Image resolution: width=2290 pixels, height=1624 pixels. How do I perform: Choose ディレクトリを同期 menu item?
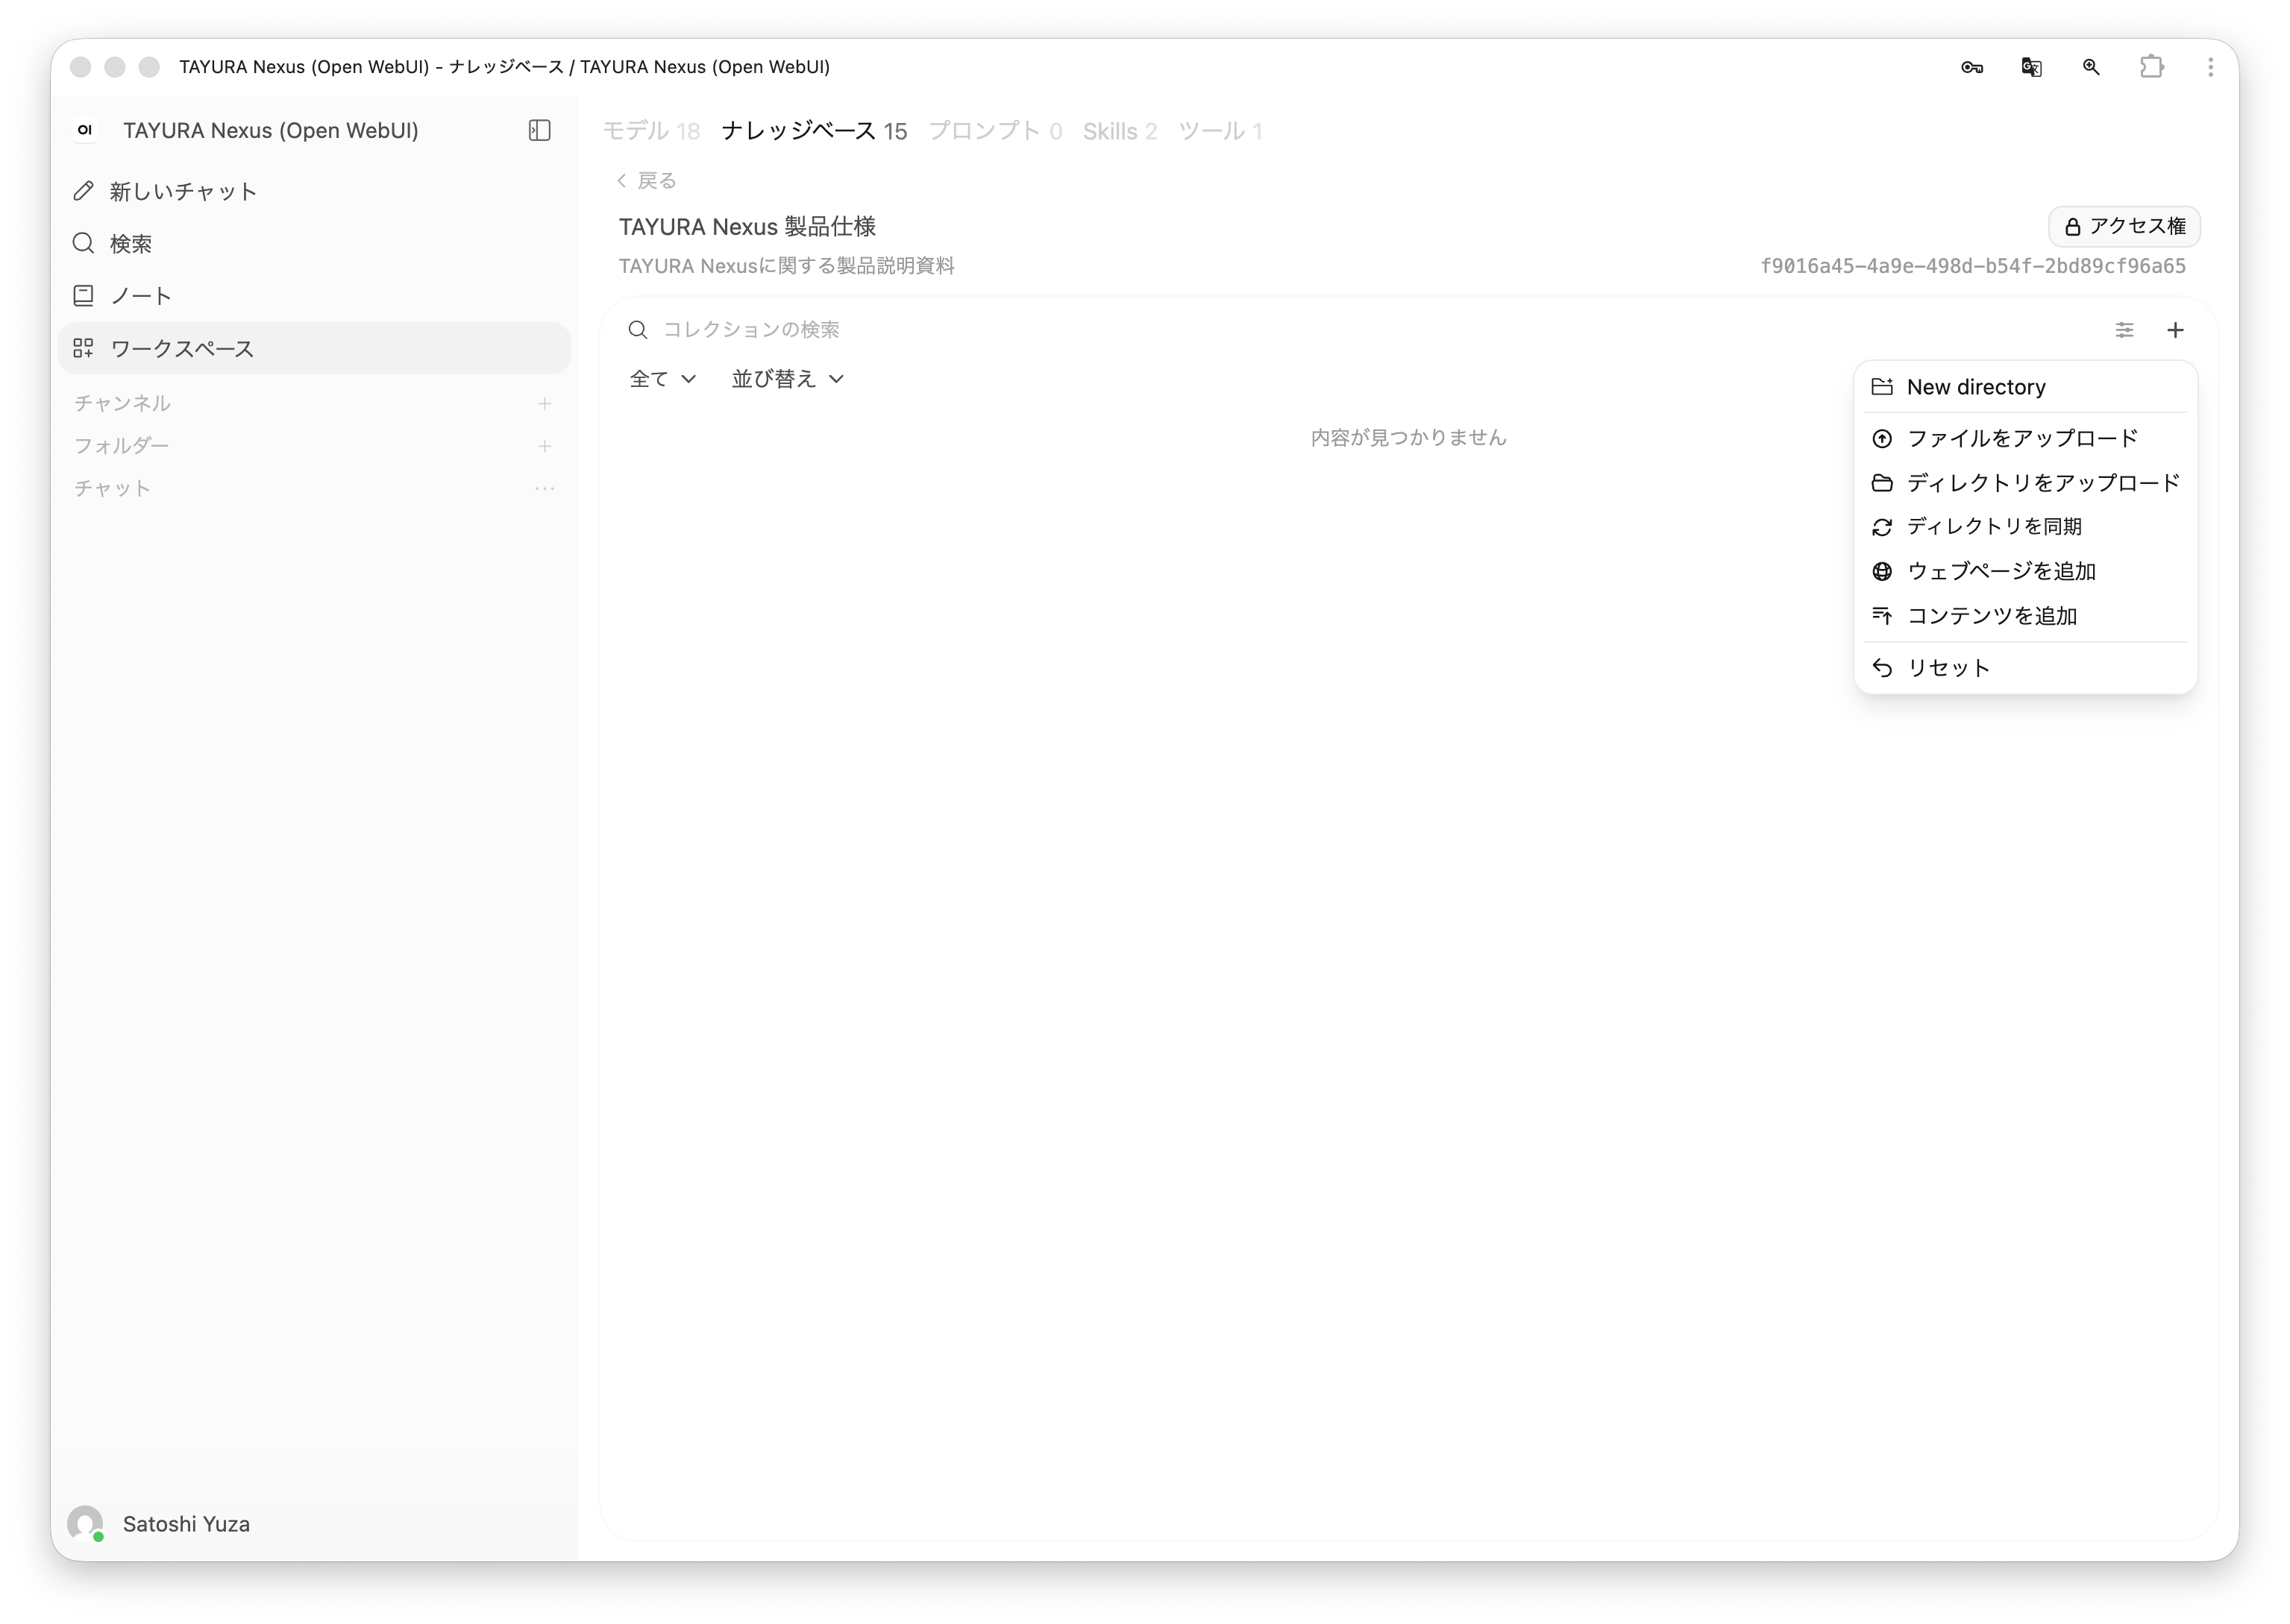click(2025, 526)
